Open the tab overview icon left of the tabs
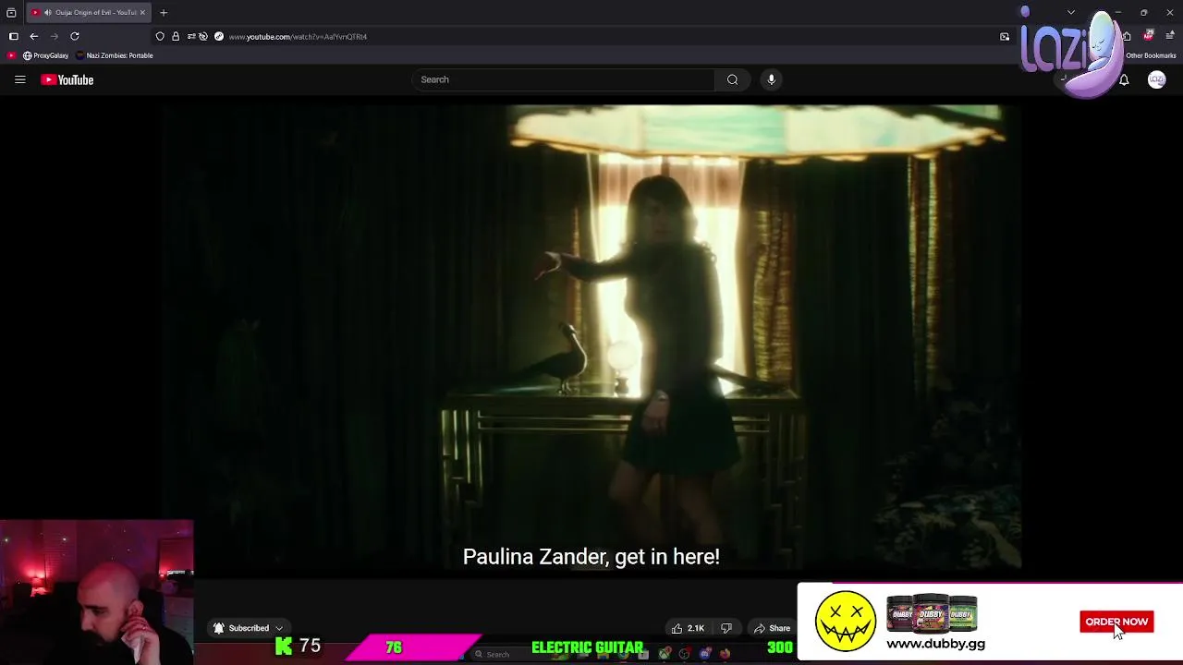1183x665 pixels. [x=11, y=12]
